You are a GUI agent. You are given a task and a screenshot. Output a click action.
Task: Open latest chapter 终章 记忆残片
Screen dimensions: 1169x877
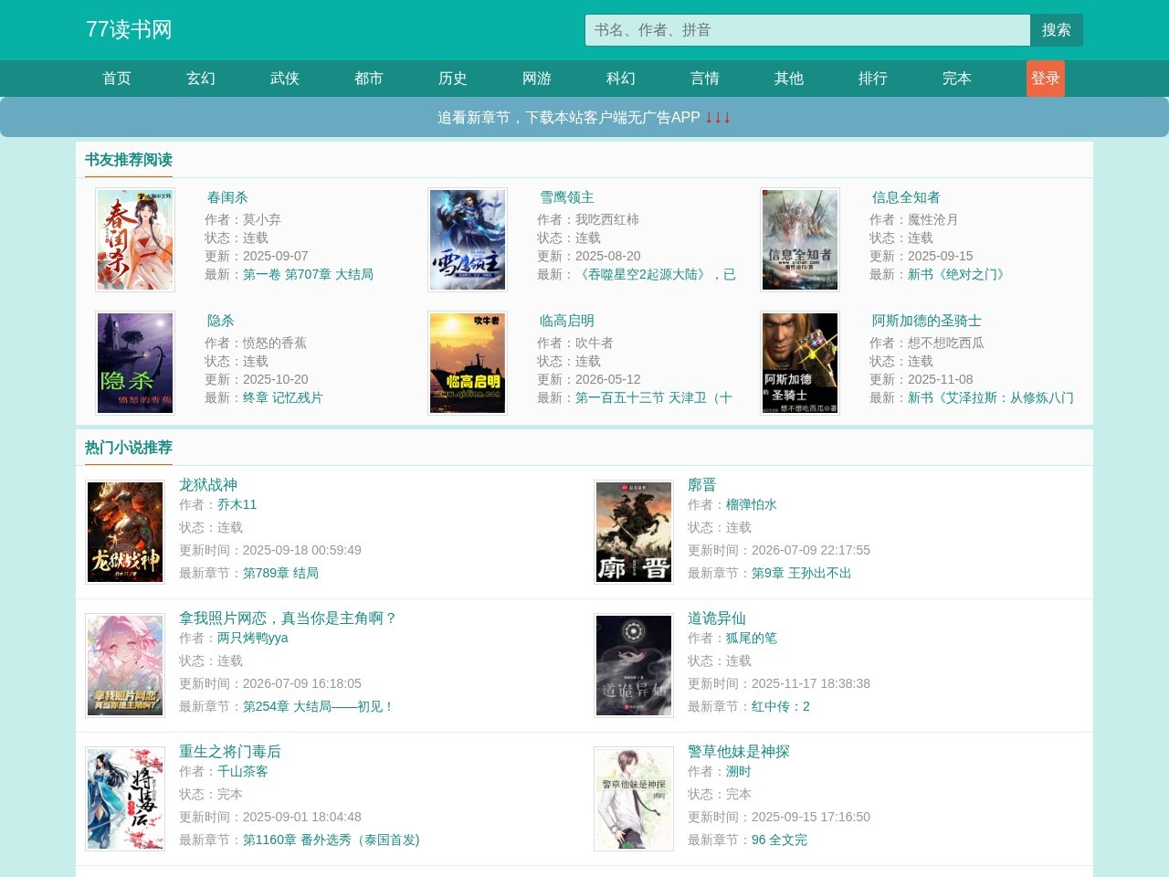282,397
